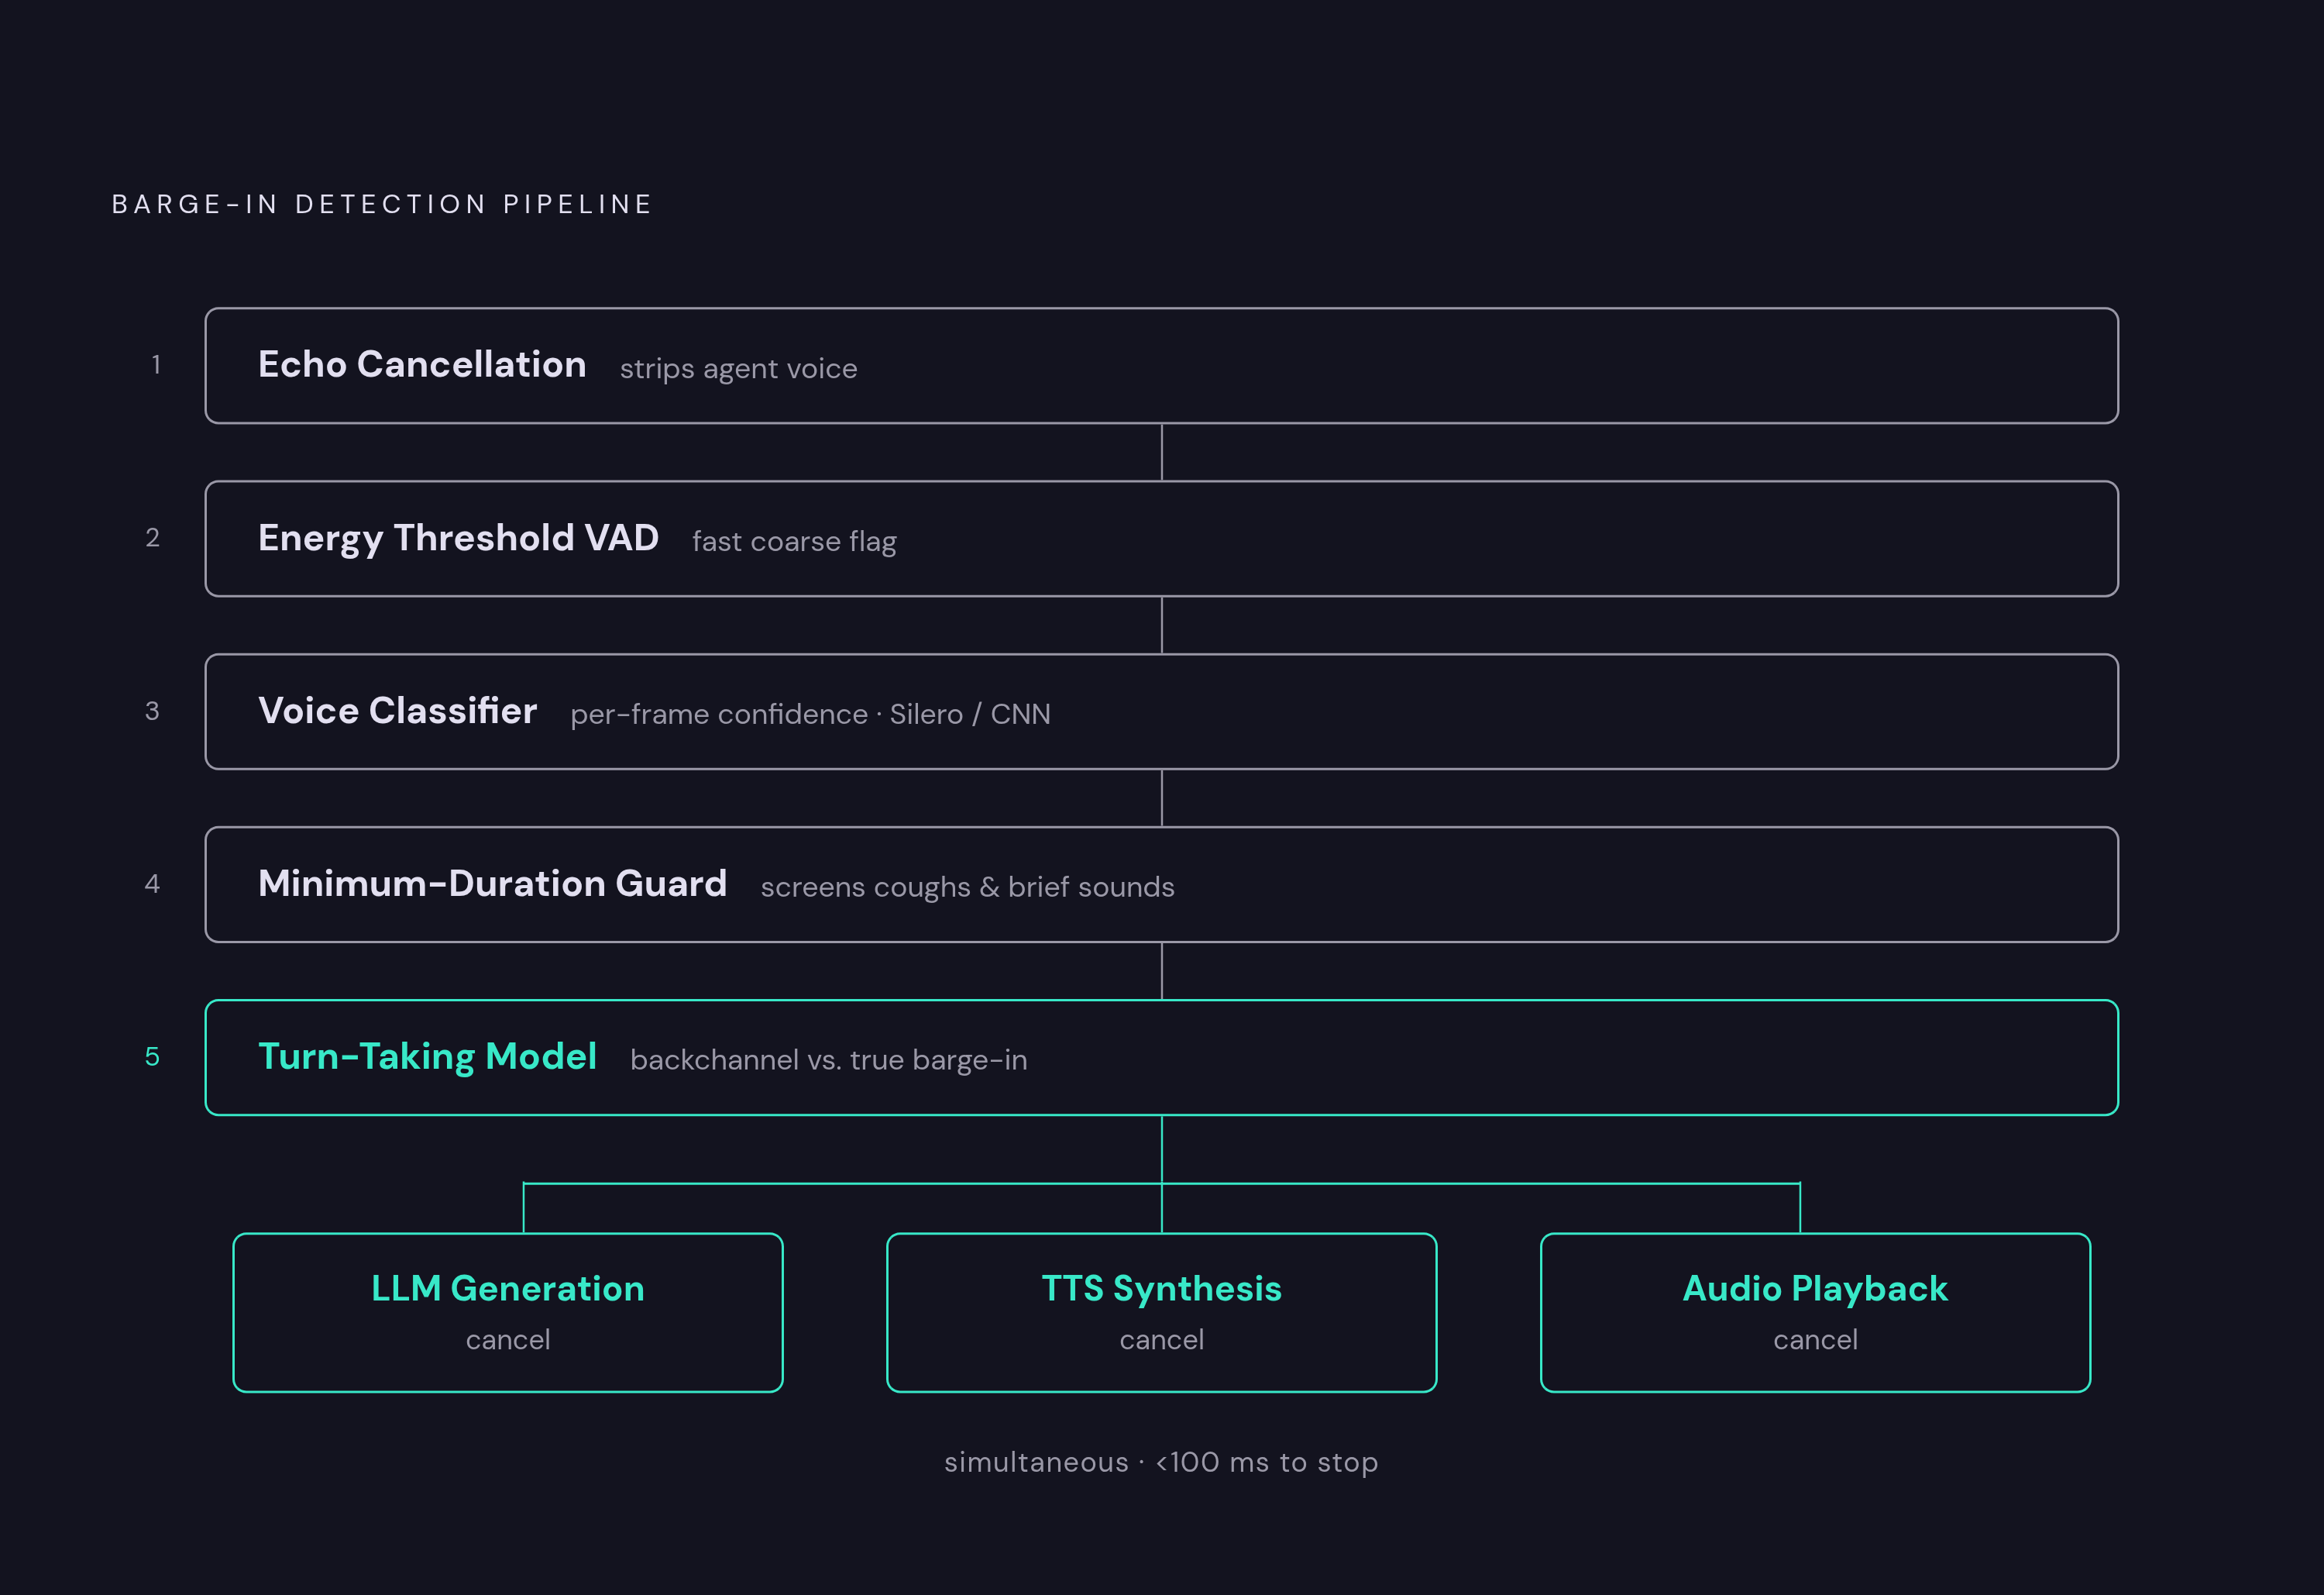
Task: Select the highlighted Turn-Taking Model box
Action: point(1161,1058)
